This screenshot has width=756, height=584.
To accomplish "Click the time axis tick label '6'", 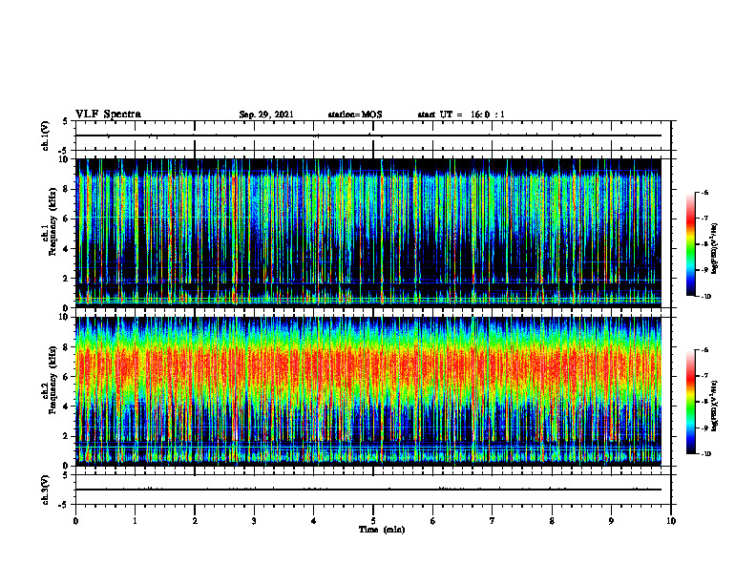I will click(433, 521).
